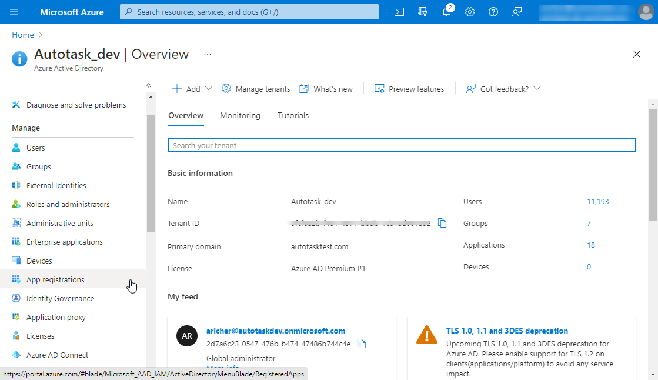Open portal settings gear icon
Image resolution: width=658 pixels, height=380 pixels.
470,12
